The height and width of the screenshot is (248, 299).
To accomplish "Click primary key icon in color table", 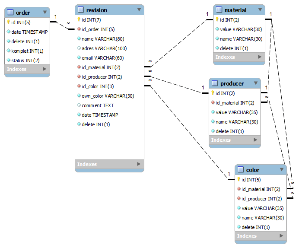I will (239, 179).
